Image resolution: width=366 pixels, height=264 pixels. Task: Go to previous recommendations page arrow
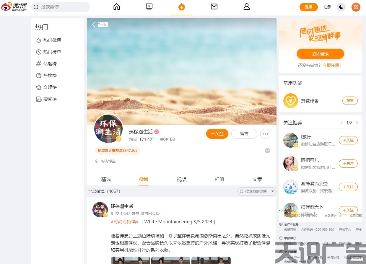tap(341, 123)
